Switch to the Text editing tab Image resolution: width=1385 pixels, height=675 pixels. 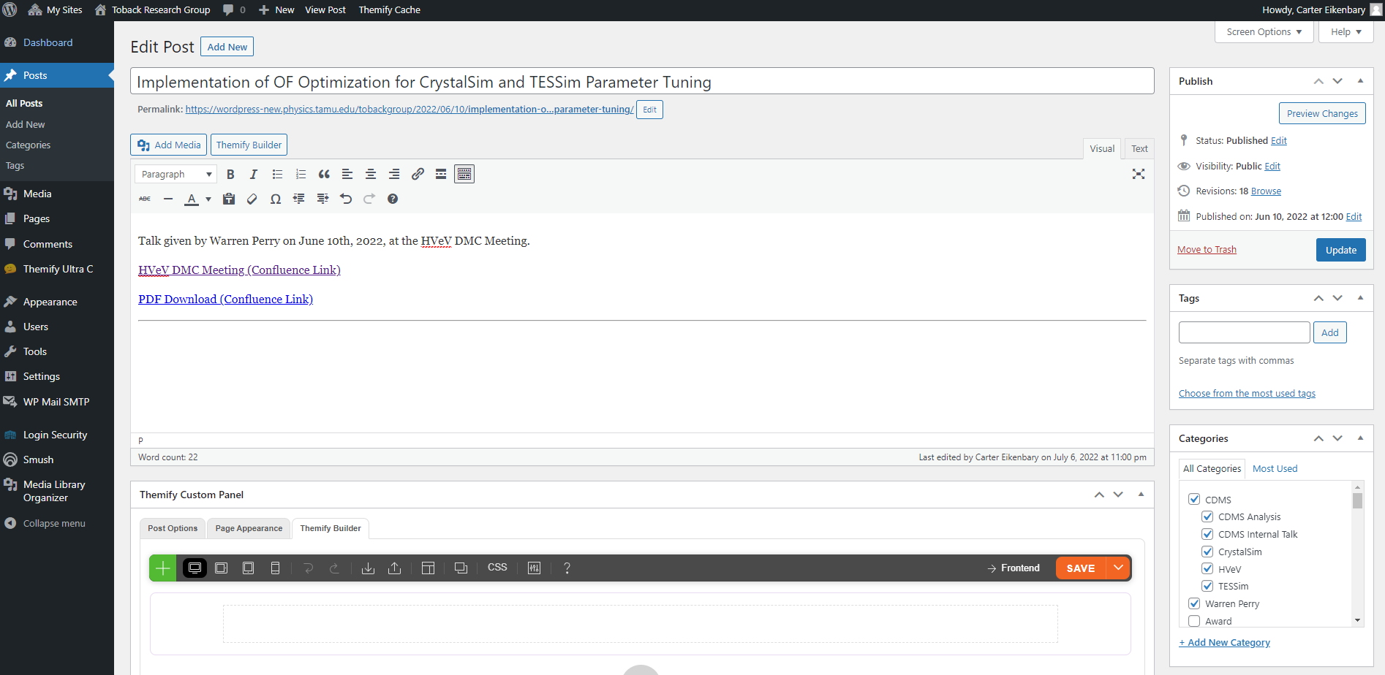[1139, 148]
